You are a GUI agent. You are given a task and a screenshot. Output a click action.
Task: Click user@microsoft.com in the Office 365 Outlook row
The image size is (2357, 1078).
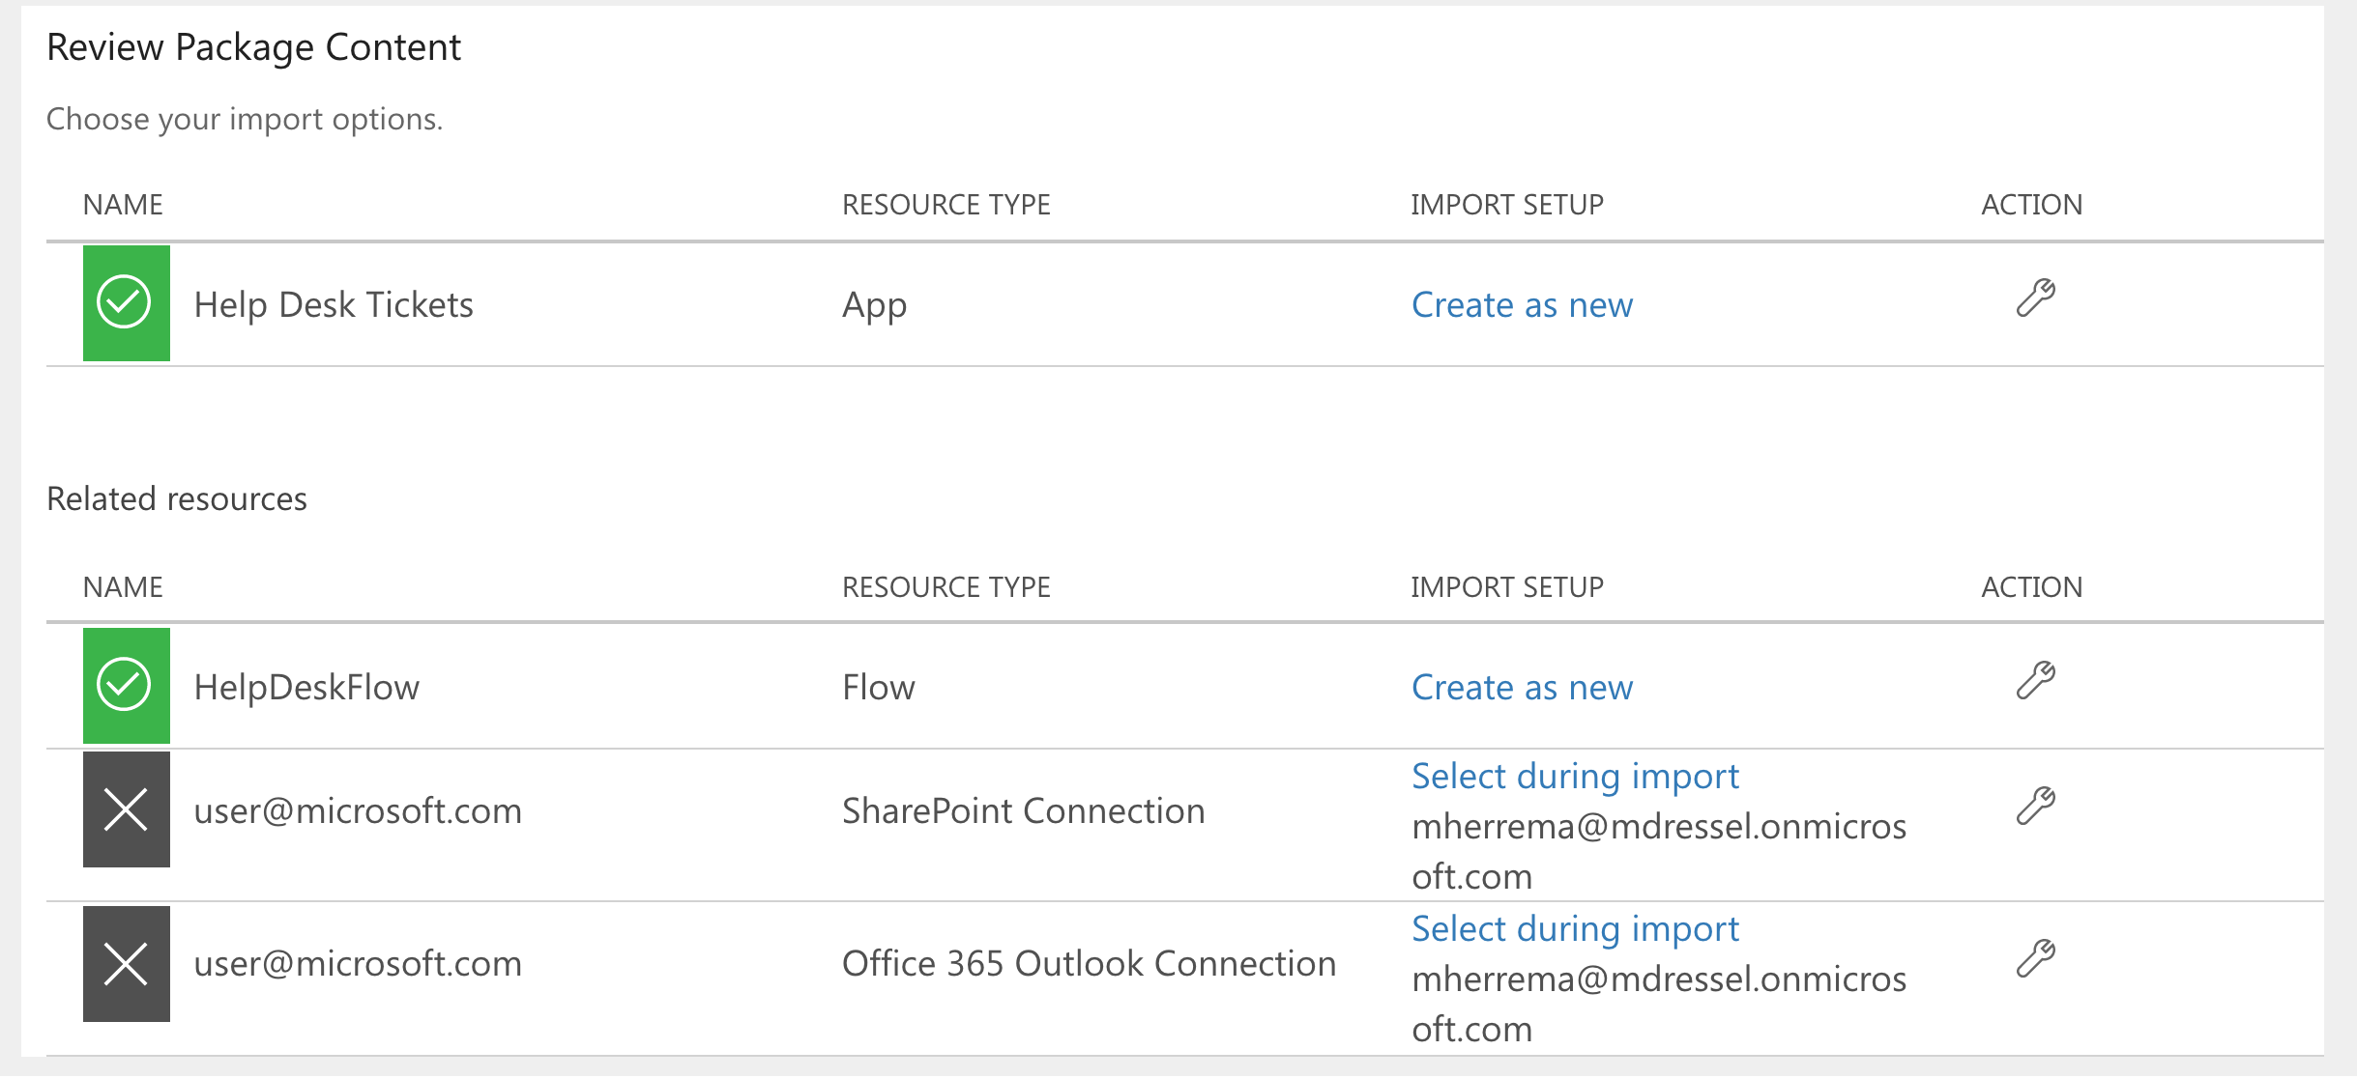click(358, 964)
